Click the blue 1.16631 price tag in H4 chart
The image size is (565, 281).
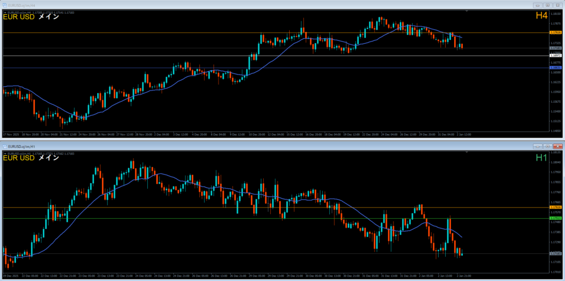tap(555, 67)
